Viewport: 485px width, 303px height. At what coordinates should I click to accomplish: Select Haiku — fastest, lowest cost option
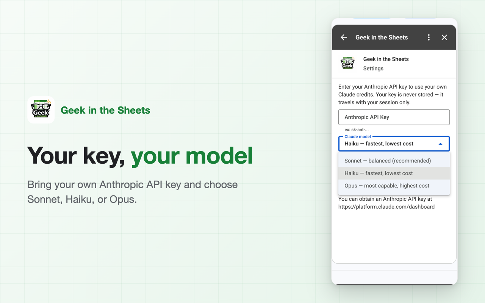pyautogui.click(x=394, y=173)
